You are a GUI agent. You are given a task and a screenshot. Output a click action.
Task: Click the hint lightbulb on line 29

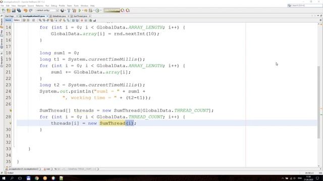coord(11,123)
